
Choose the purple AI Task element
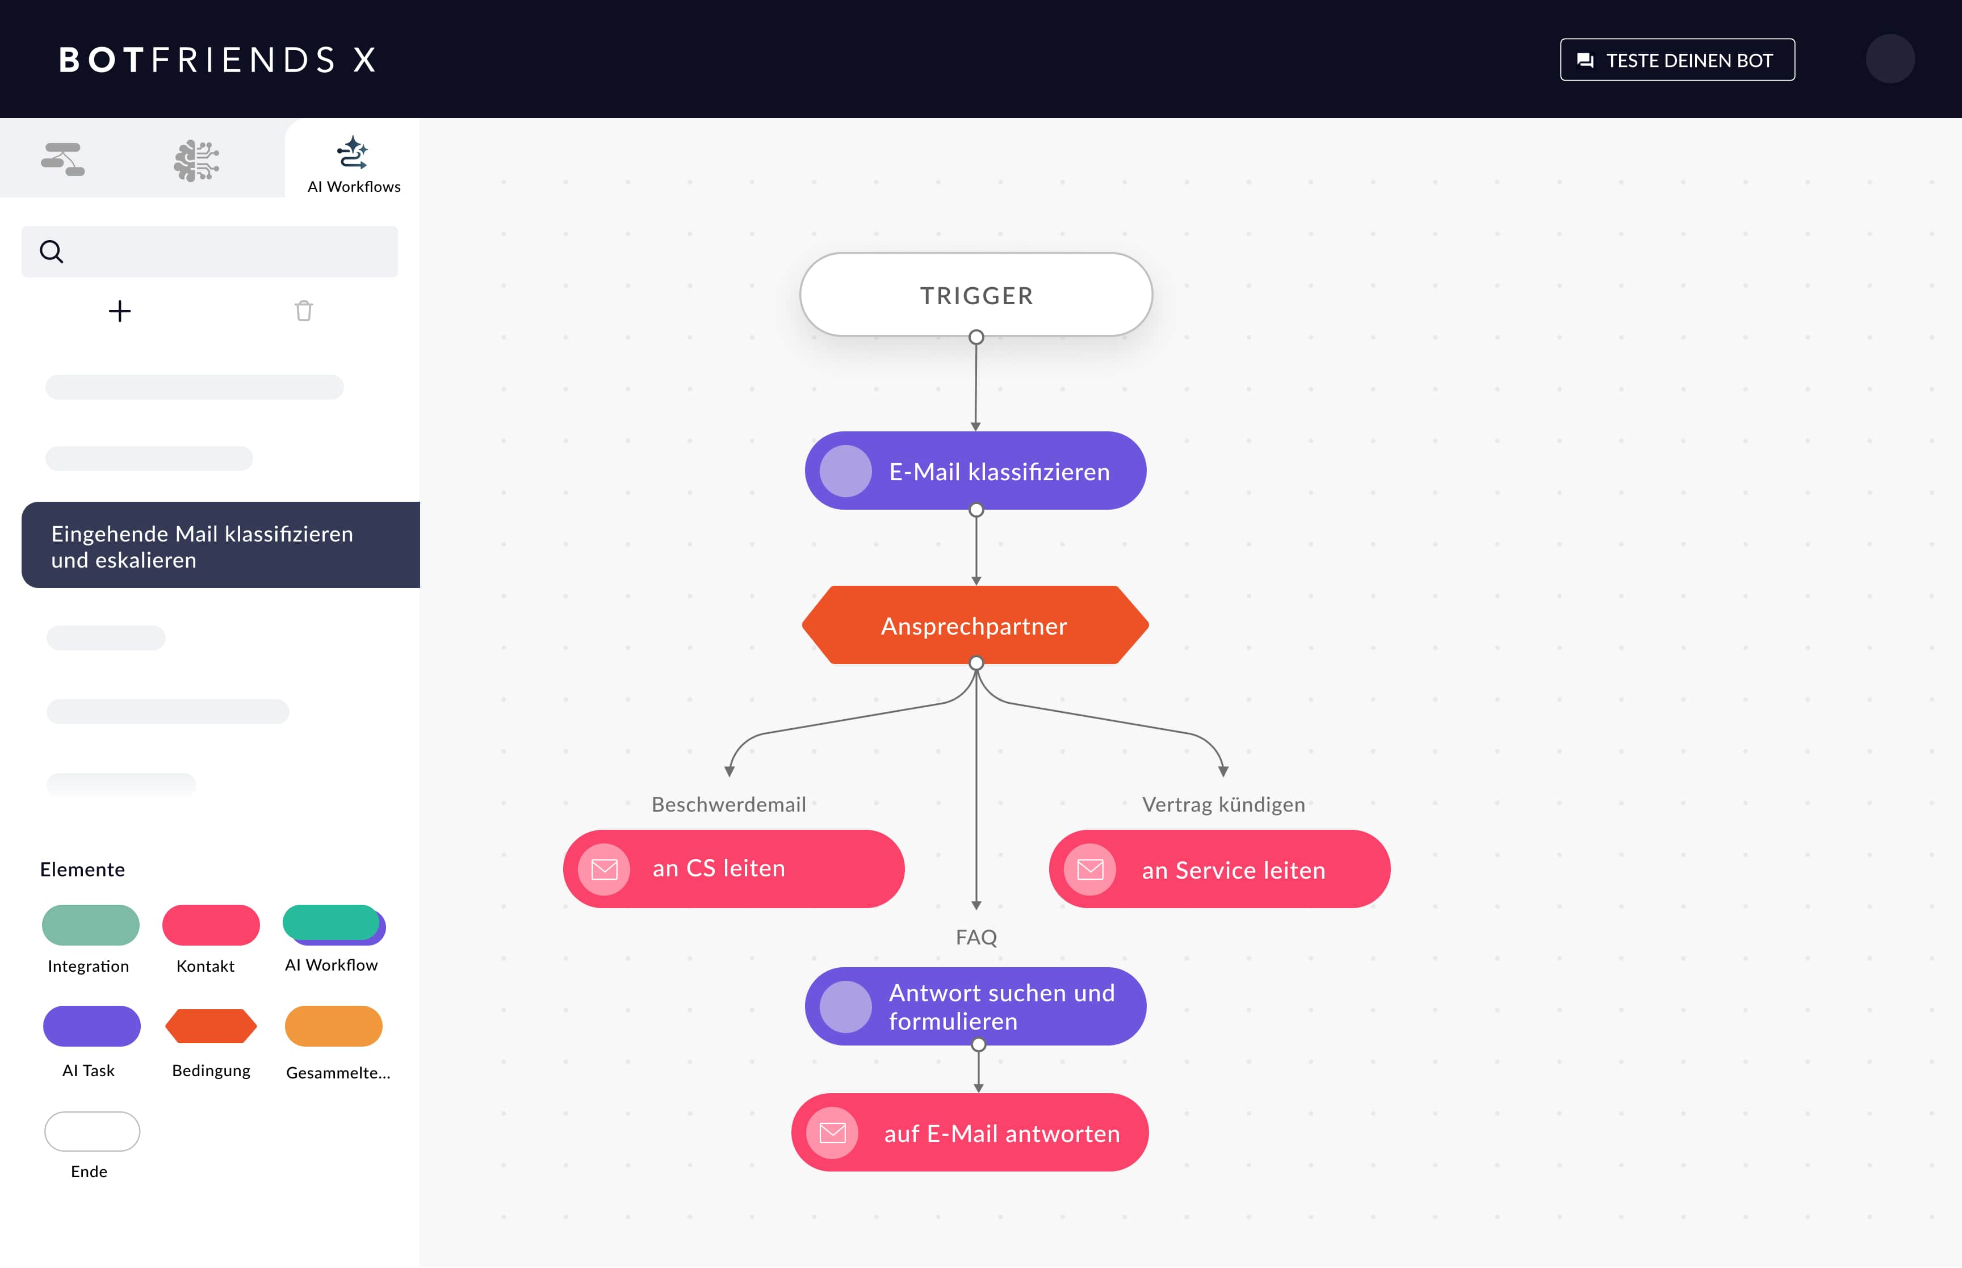coord(91,1027)
